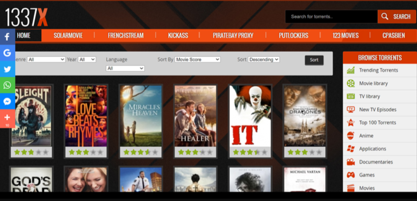The height and width of the screenshot is (201, 417).
Task: Share page via Messenger icon
Action: 8,101
